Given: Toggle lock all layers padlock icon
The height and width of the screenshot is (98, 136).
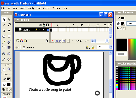Looking at the screenshot, I should pos(44,25).
